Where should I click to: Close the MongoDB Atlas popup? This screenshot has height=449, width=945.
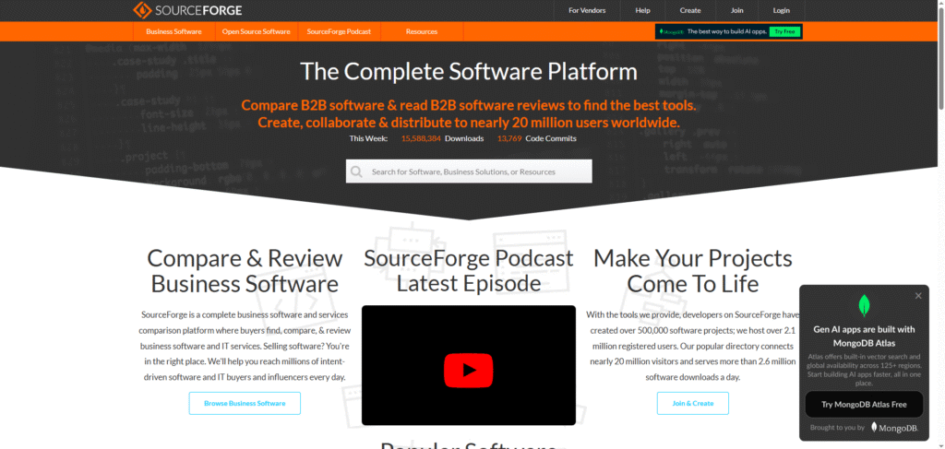[918, 296]
